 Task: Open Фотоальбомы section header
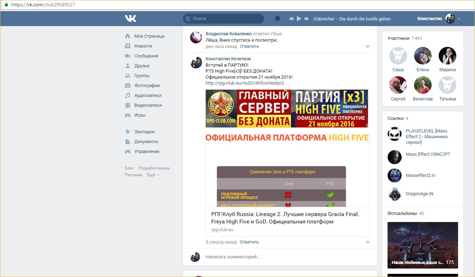pyautogui.click(x=406, y=214)
